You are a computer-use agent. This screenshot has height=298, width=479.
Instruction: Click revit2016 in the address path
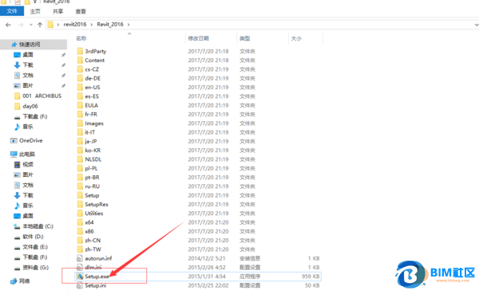click(75, 25)
